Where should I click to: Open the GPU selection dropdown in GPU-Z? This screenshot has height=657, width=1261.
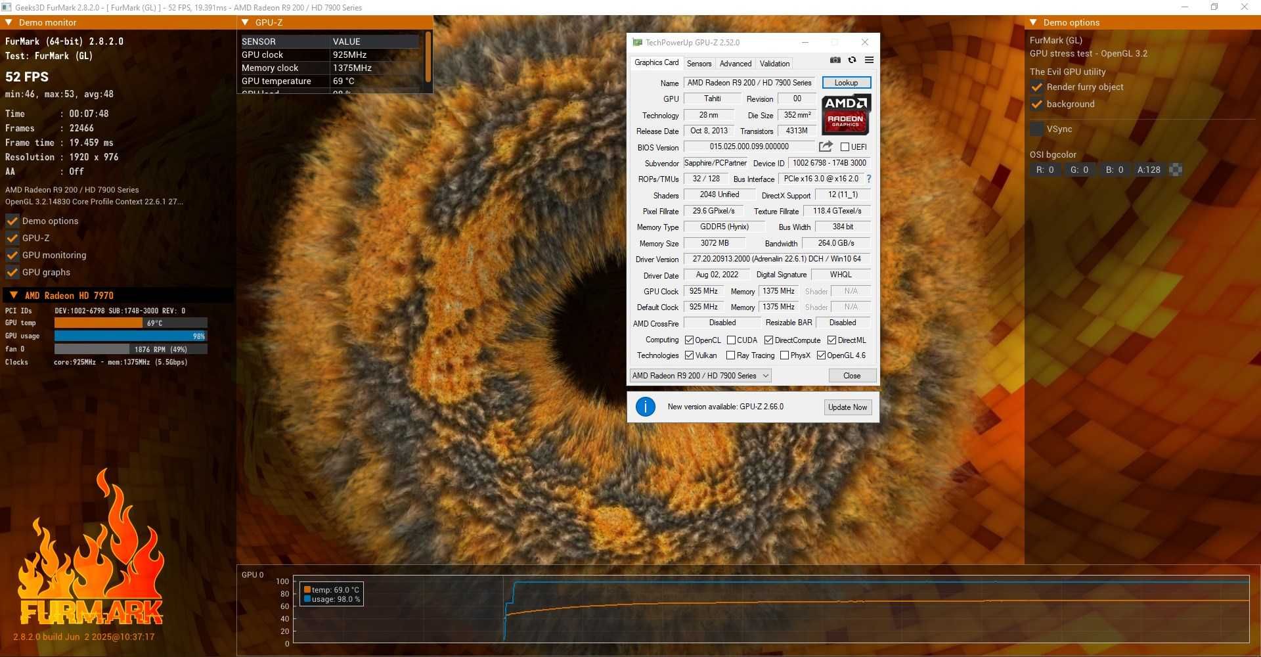(x=700, y=376)
